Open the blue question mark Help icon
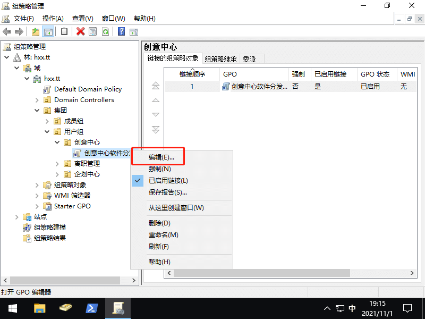 click(x=122, y=32)
